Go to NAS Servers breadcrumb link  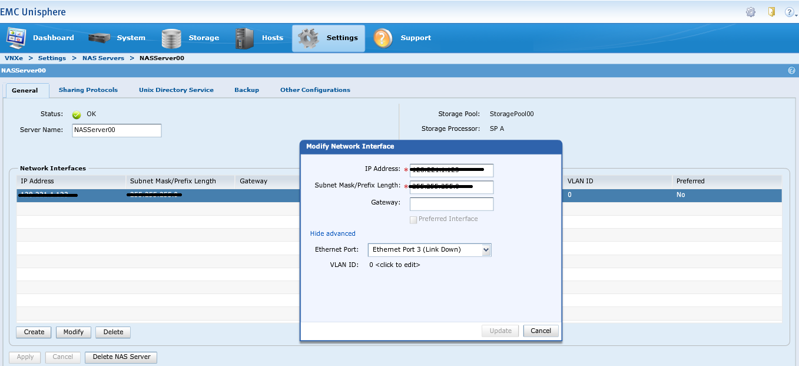(103, 58)
